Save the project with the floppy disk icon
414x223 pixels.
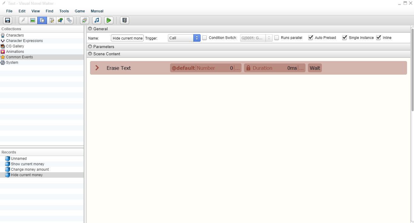(8, 20)
